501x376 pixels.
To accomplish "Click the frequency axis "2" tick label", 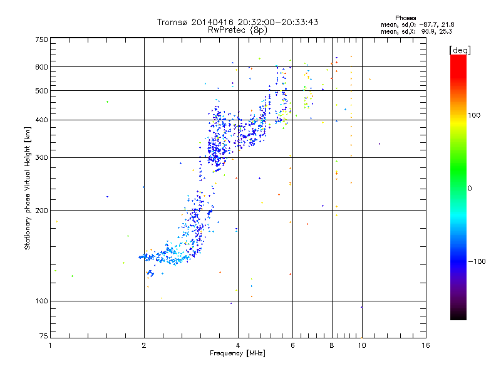I will 144,345.
